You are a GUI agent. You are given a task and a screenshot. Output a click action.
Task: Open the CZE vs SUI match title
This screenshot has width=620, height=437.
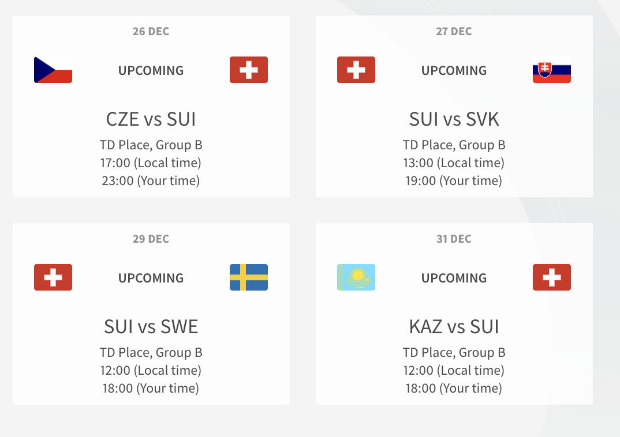pos(151,119)
